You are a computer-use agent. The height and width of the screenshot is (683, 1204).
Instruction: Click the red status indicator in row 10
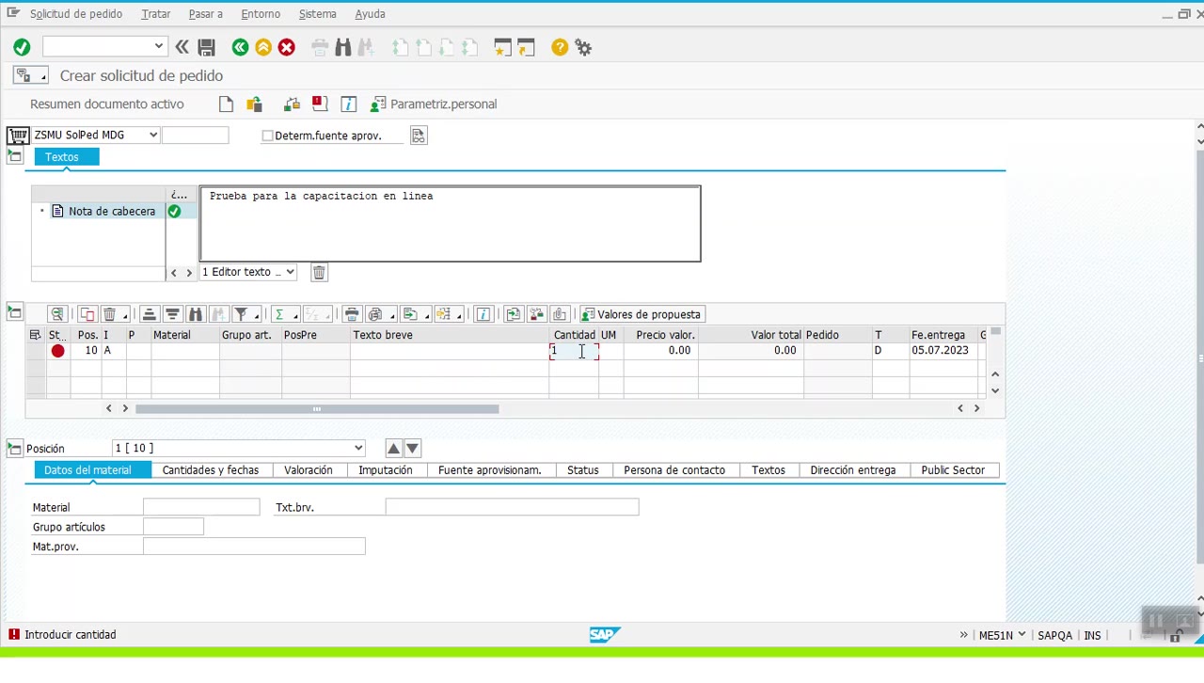coord(58,351)
